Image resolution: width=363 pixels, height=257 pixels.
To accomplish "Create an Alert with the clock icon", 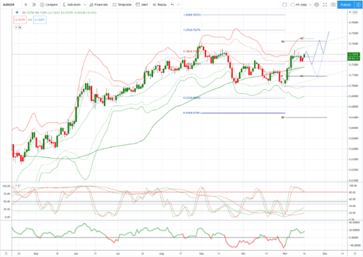I will (142, 4).
